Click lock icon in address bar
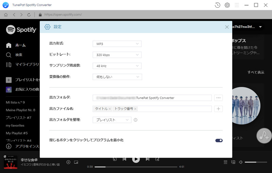Image resolution: width=272 pixels, height=173 pixels. 40,15
